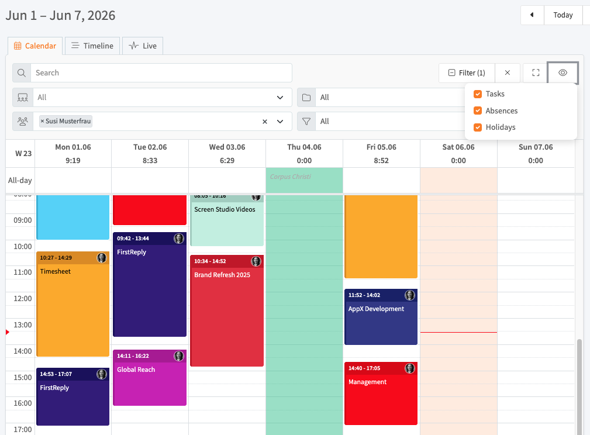
Task: Uncheck the Absences checkbox
Action: pos(478,111)
